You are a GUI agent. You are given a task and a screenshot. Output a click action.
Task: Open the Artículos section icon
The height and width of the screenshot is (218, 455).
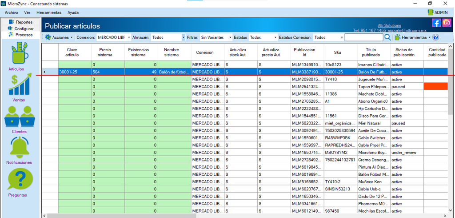tap(20, 53)
